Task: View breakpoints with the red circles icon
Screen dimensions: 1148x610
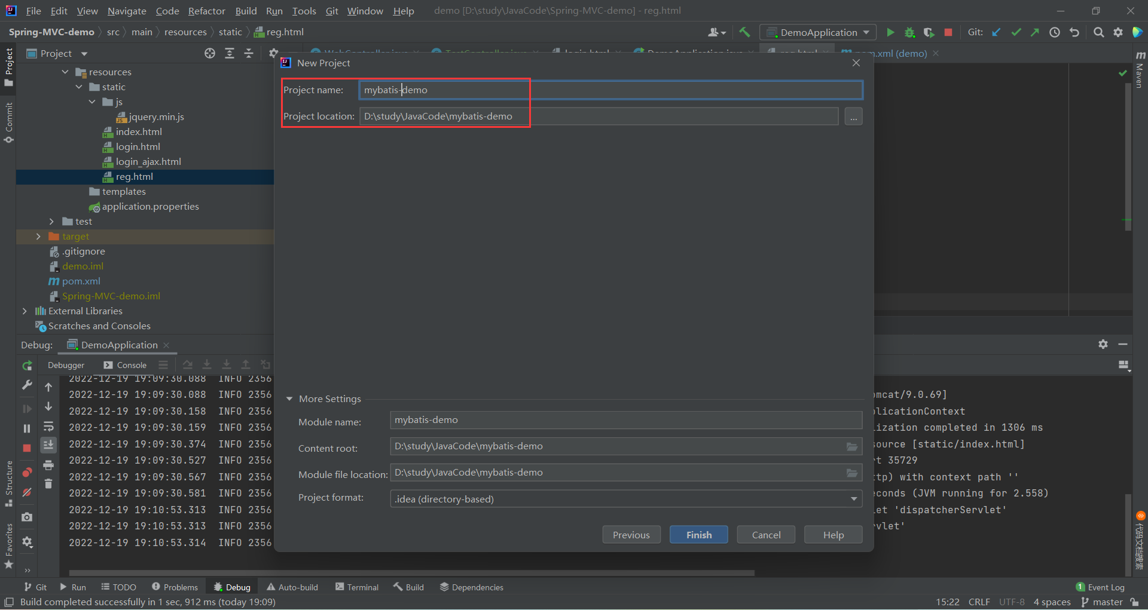Action: tap(27, 473)
